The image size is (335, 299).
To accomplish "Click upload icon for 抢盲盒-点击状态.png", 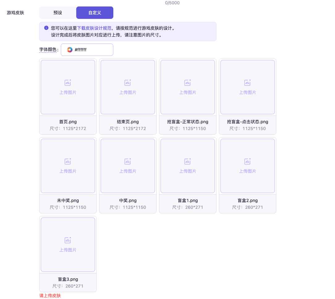I will 247,83.
